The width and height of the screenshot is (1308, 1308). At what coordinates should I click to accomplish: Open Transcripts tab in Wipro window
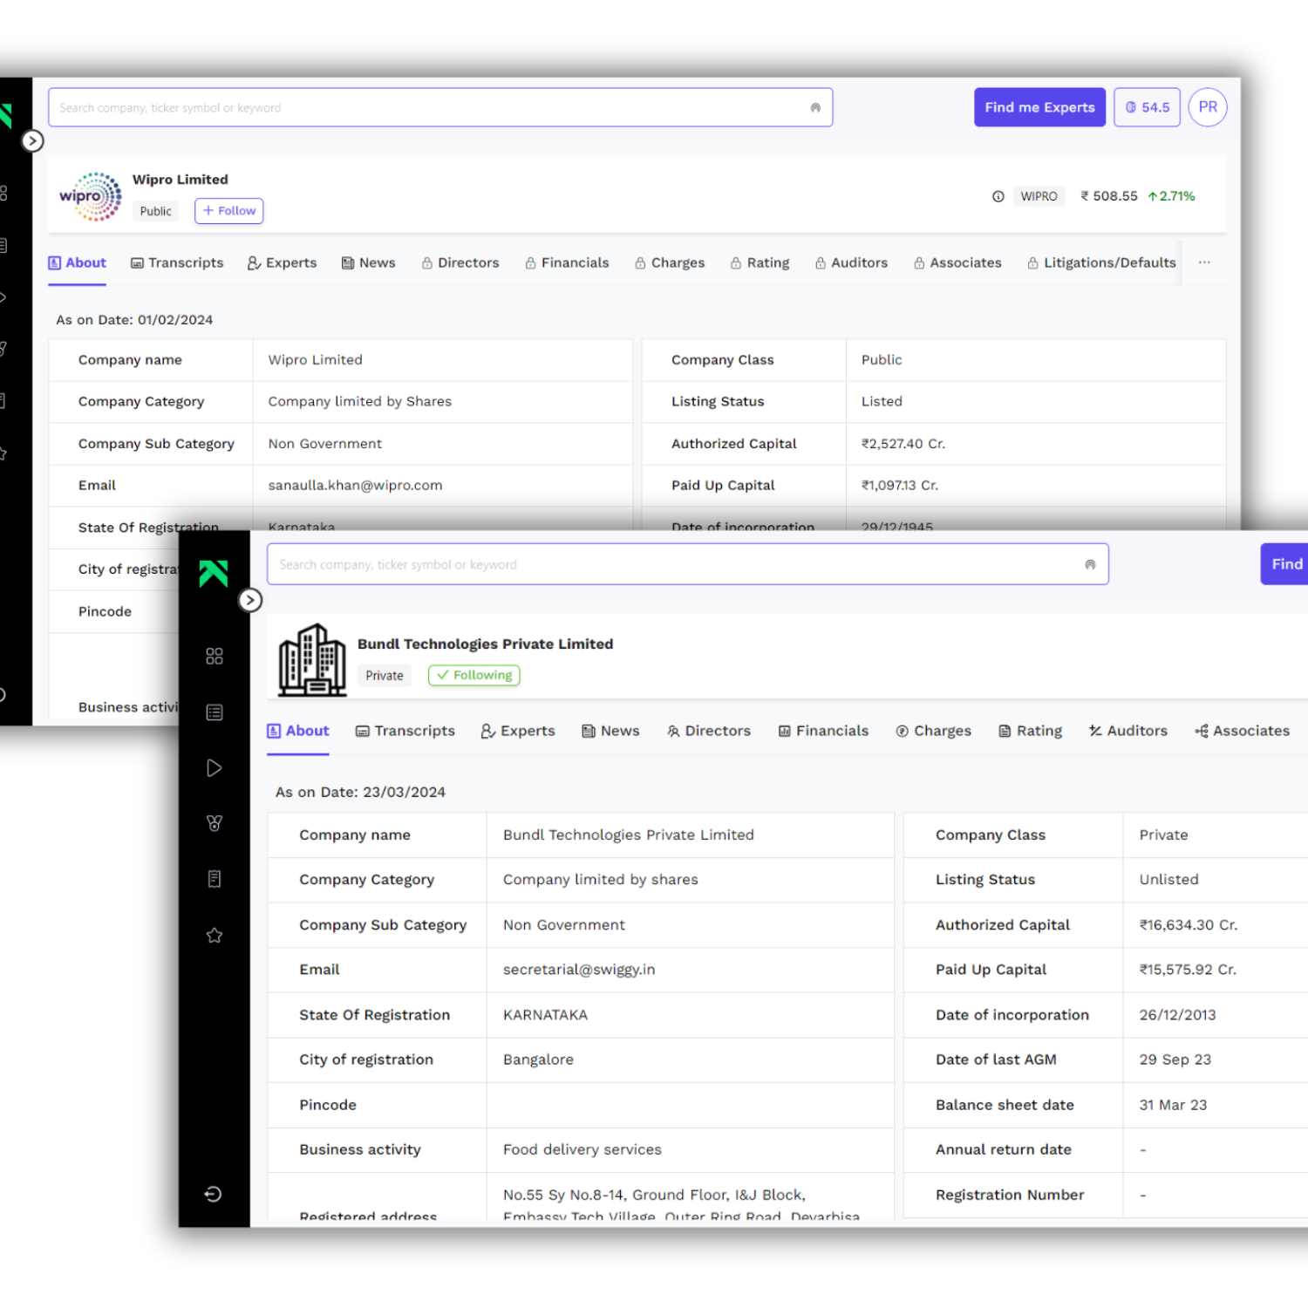pyautogui.click(x=177, y=262)
